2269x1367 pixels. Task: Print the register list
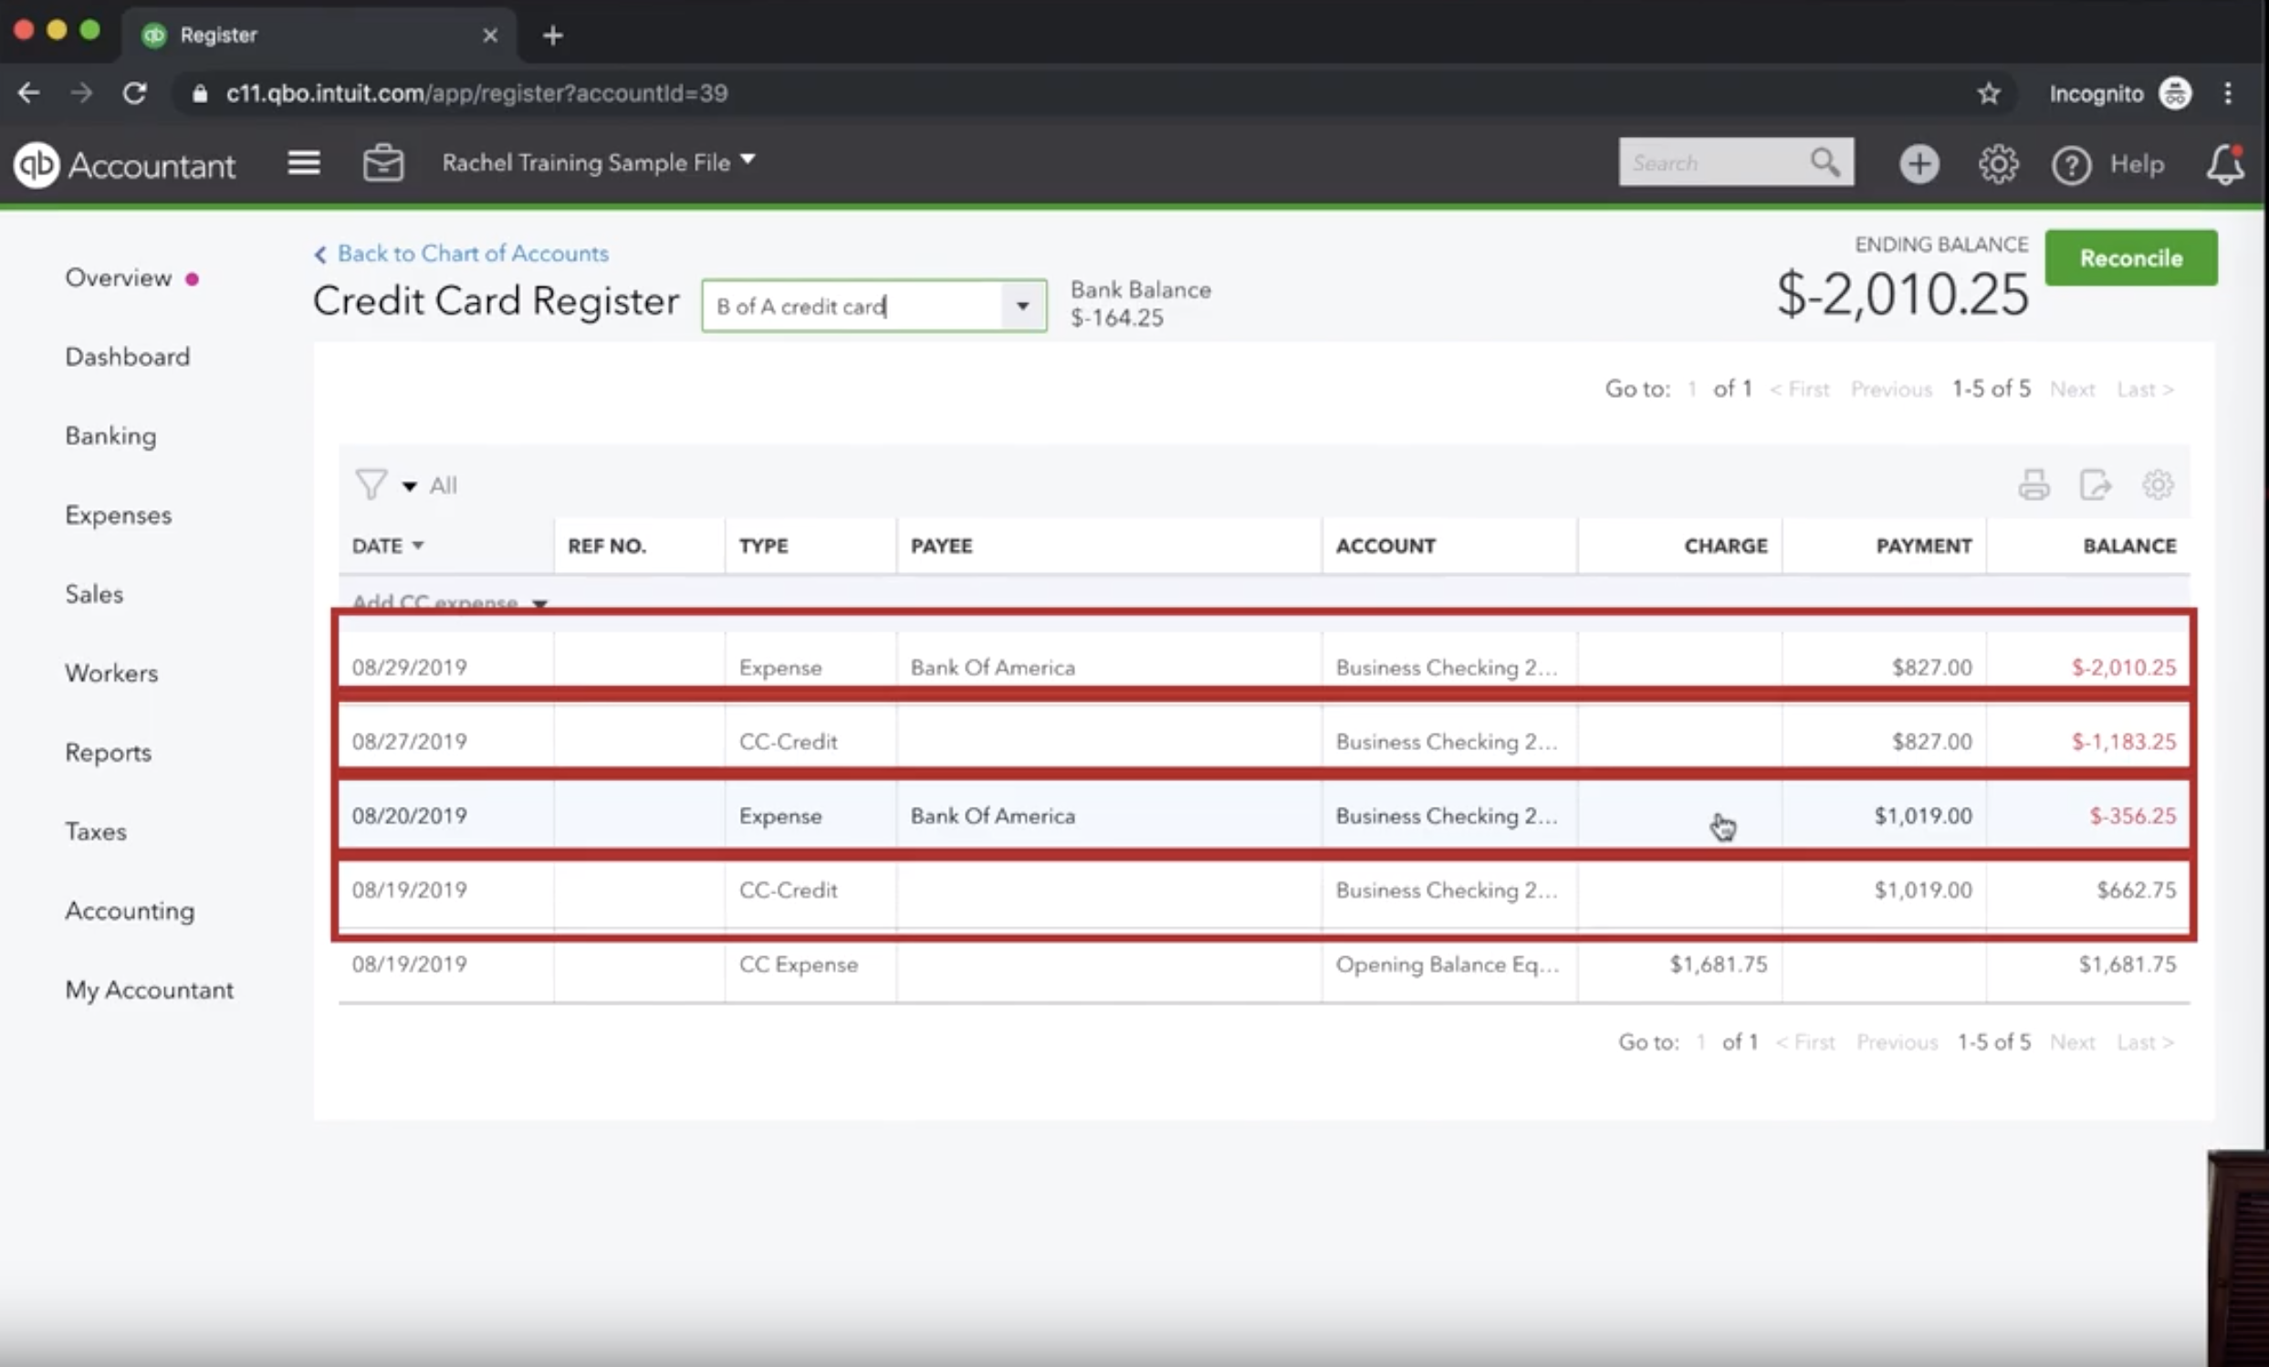(x=2034, y=485)
